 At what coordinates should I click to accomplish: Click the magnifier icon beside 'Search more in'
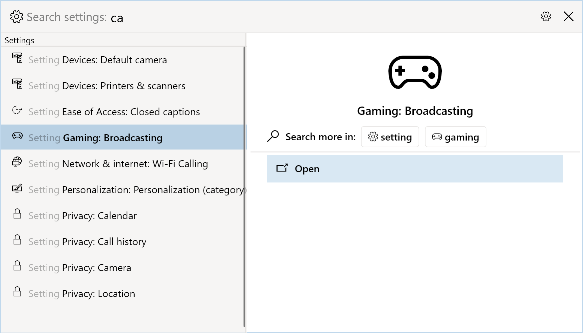click(273, 136)
